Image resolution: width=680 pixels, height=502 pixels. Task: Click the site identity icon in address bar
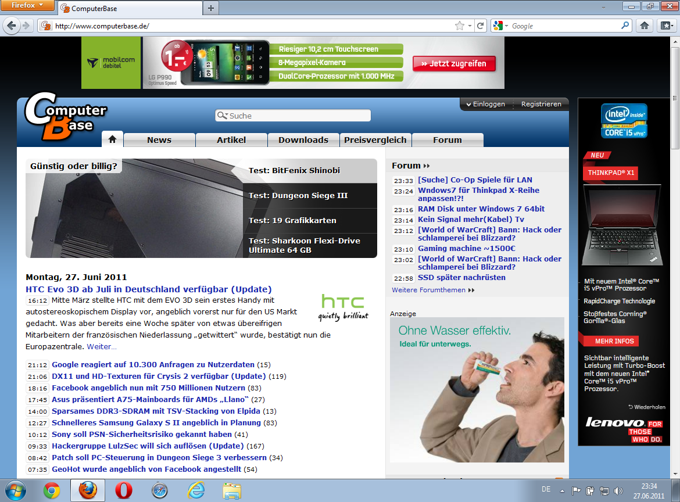tap(45, 26)
